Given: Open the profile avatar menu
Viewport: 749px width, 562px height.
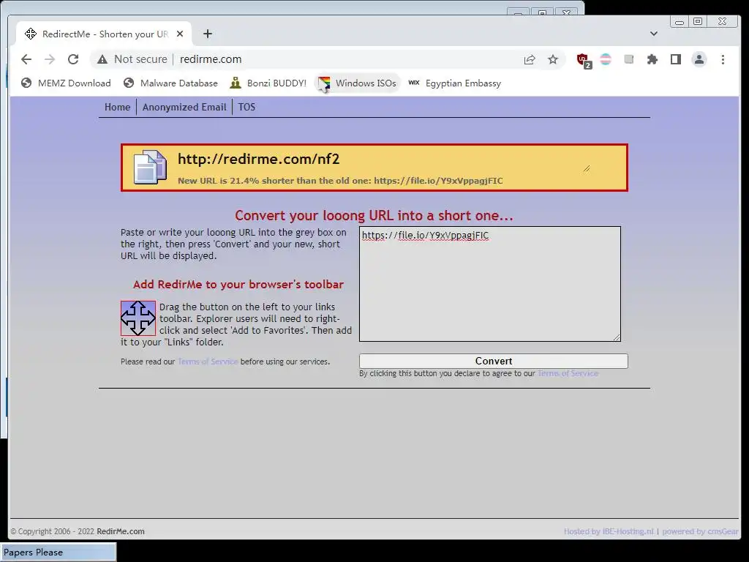Looking at the screenshot, I should click(699, 59).
